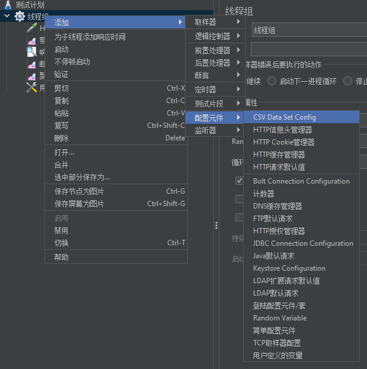This screenshot has width=367, height=369.
Task: Click 启动 in the context menu
Action: point(115,49)
